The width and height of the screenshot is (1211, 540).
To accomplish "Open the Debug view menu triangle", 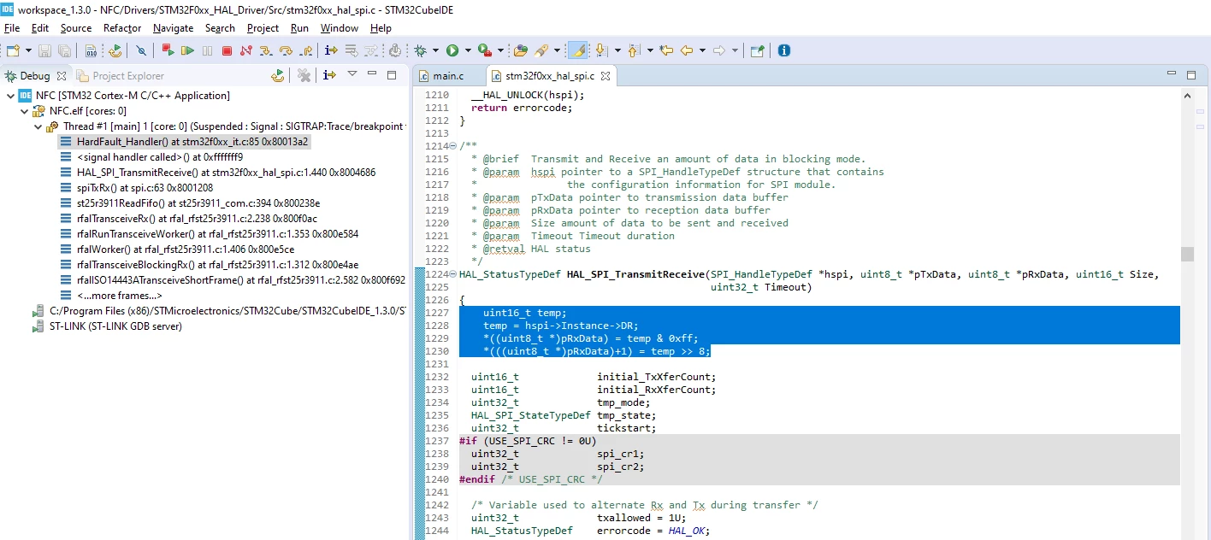I will [x=352, y=75].
